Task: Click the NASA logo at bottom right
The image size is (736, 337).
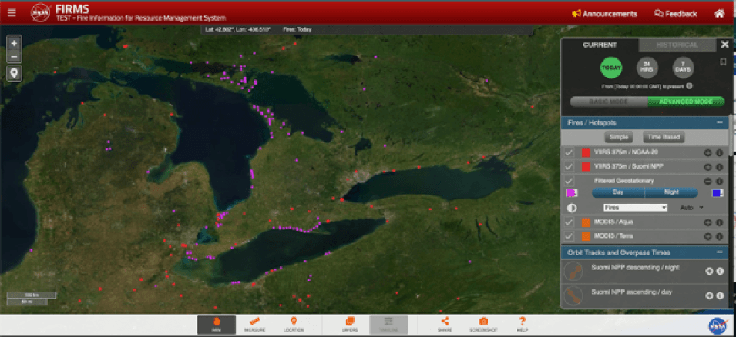Action: (x=718, y=325)
